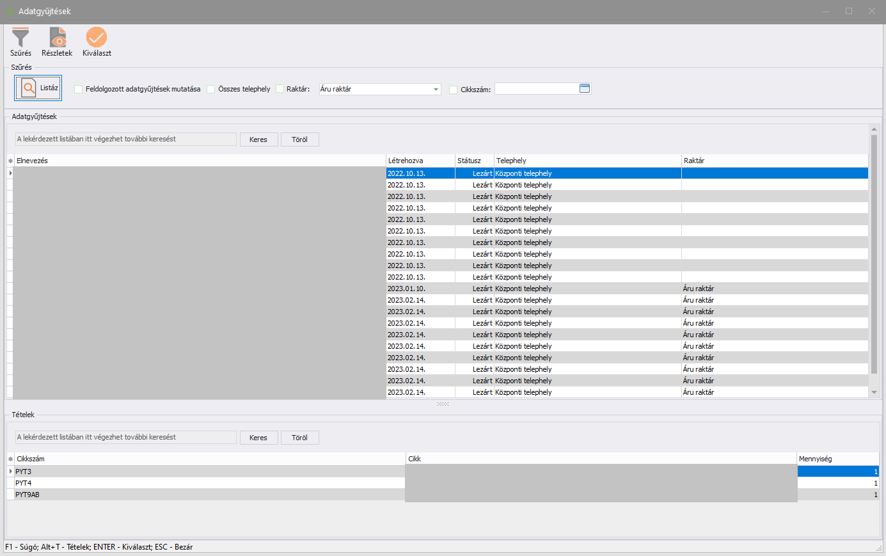Viewport: 886px width, 556px height.
Task: Open Részletek details icon
Action: [58, 38]
